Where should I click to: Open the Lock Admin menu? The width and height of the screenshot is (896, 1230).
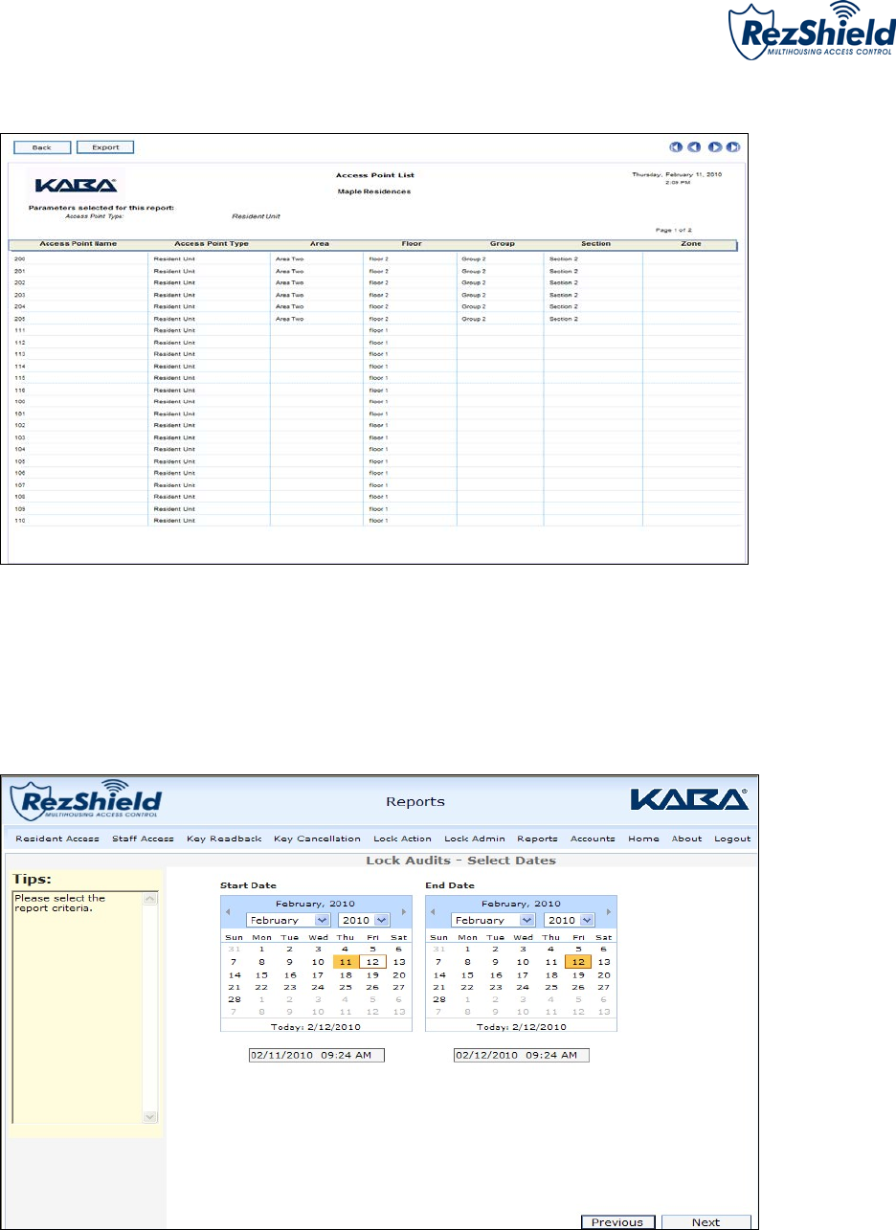click(474, 839)
